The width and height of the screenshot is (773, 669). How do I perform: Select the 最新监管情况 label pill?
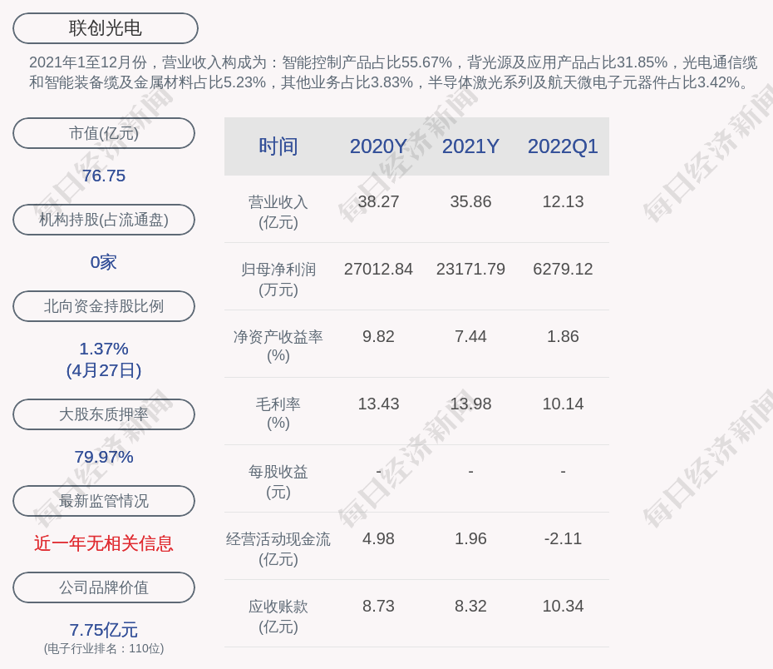pos(104,501)
